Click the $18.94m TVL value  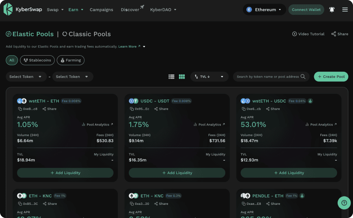tap(26, 160)
